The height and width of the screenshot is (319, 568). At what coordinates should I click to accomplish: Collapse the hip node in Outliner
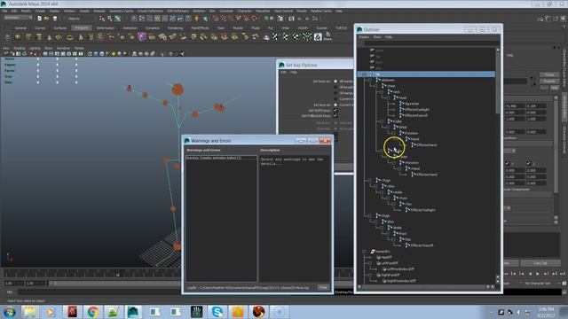[x=364, y=74]
